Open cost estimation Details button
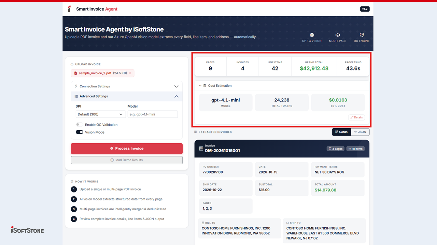 356,117
